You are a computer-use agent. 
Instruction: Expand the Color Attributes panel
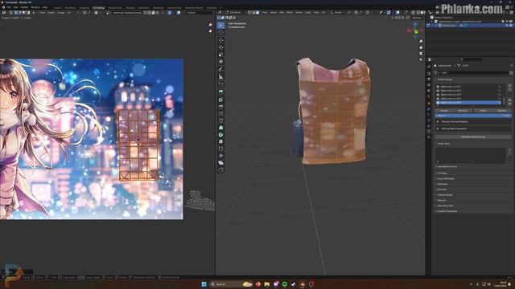446,178
